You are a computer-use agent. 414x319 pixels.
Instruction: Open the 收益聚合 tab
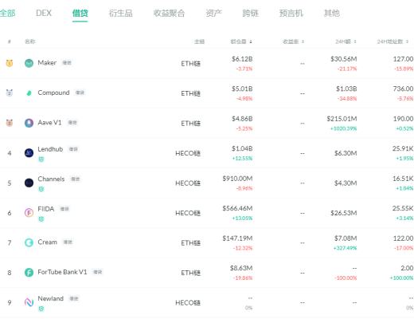(169, 13)
